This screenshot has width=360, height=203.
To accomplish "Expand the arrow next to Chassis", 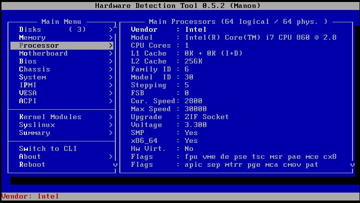I will tap(111, 69).
